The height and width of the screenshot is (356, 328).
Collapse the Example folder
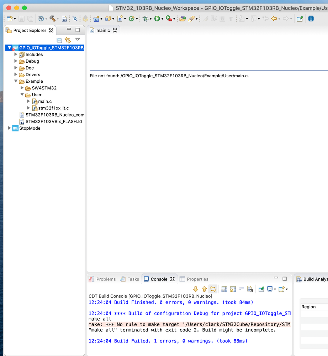coord(16,81)
